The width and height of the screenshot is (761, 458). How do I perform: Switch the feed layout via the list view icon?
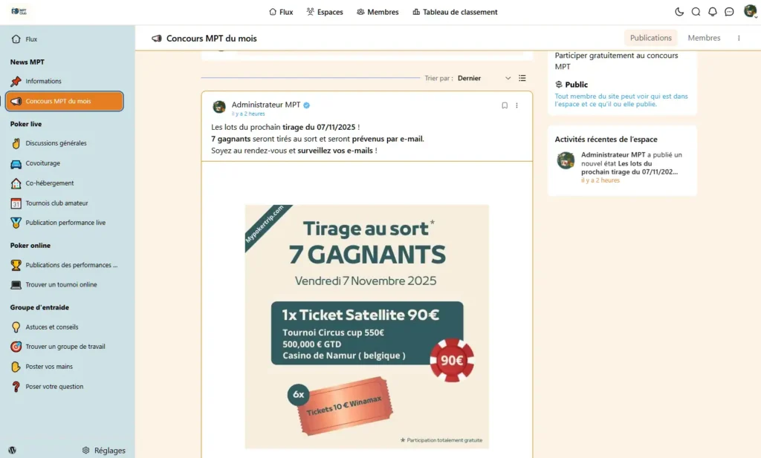522,78
